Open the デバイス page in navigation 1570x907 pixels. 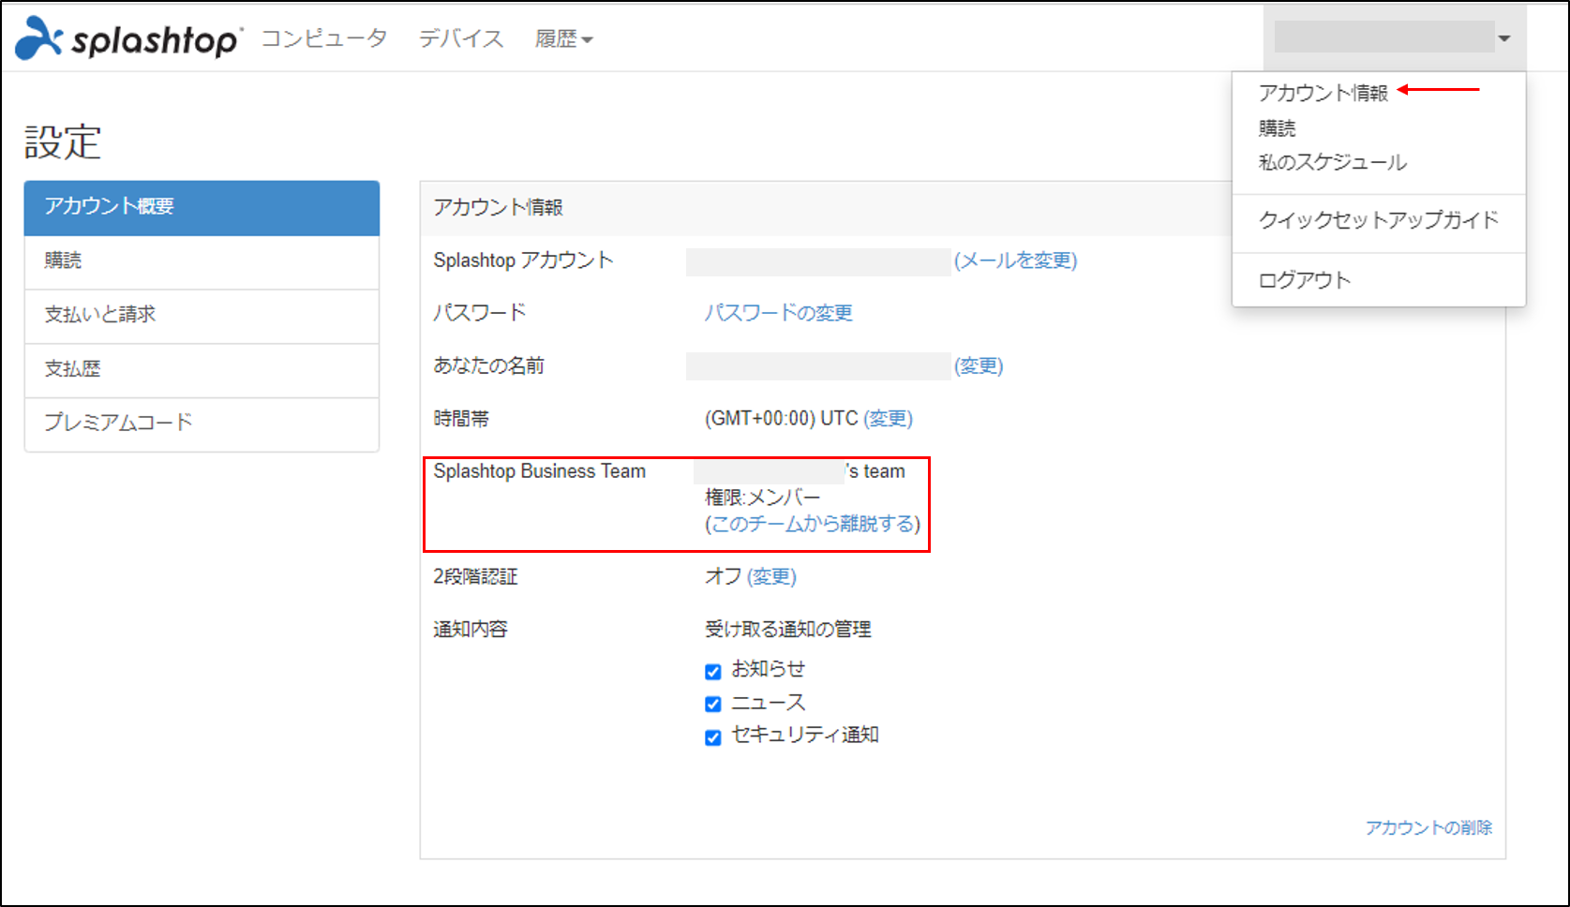pos(461,38)
